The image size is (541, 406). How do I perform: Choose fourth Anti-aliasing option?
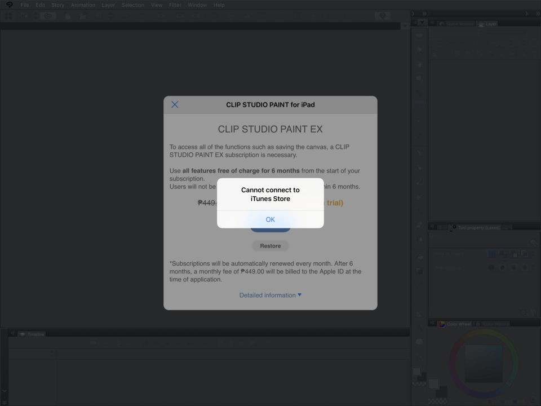click(x=525, y=267)
